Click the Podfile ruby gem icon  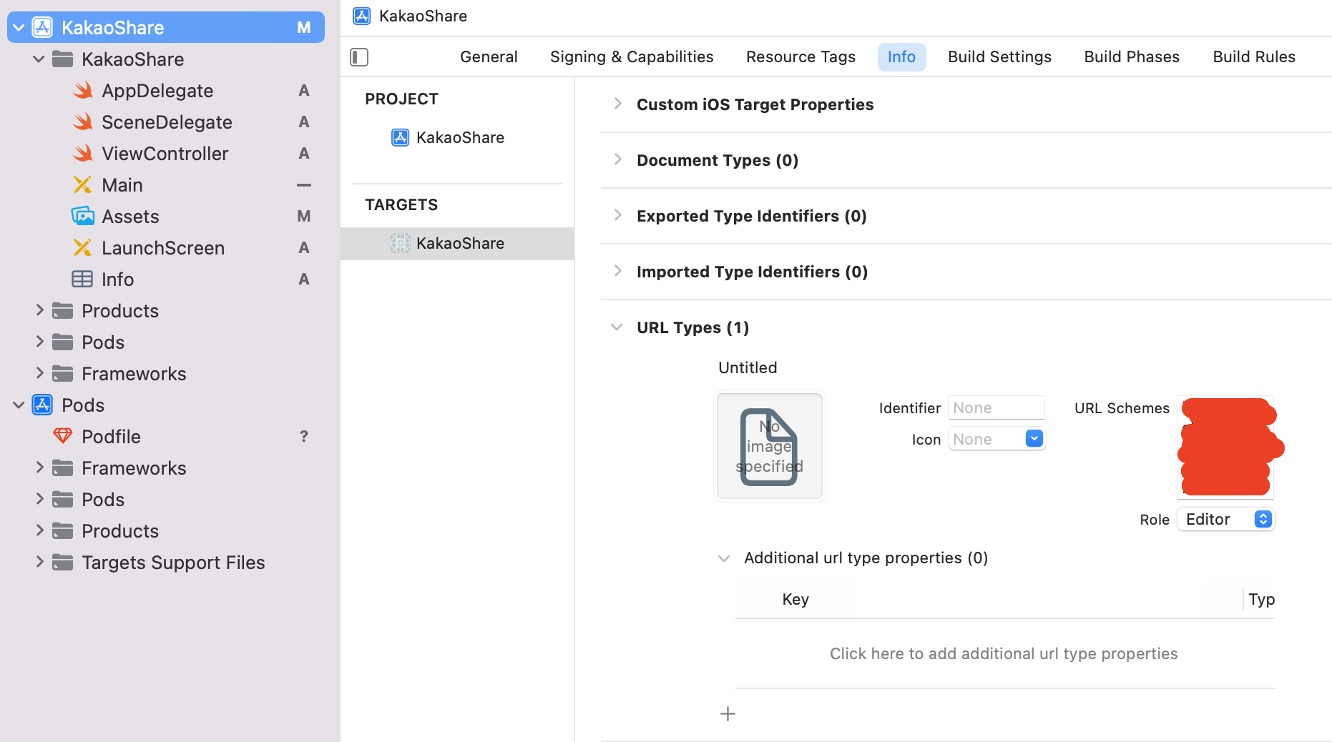(x=63, y=435)
